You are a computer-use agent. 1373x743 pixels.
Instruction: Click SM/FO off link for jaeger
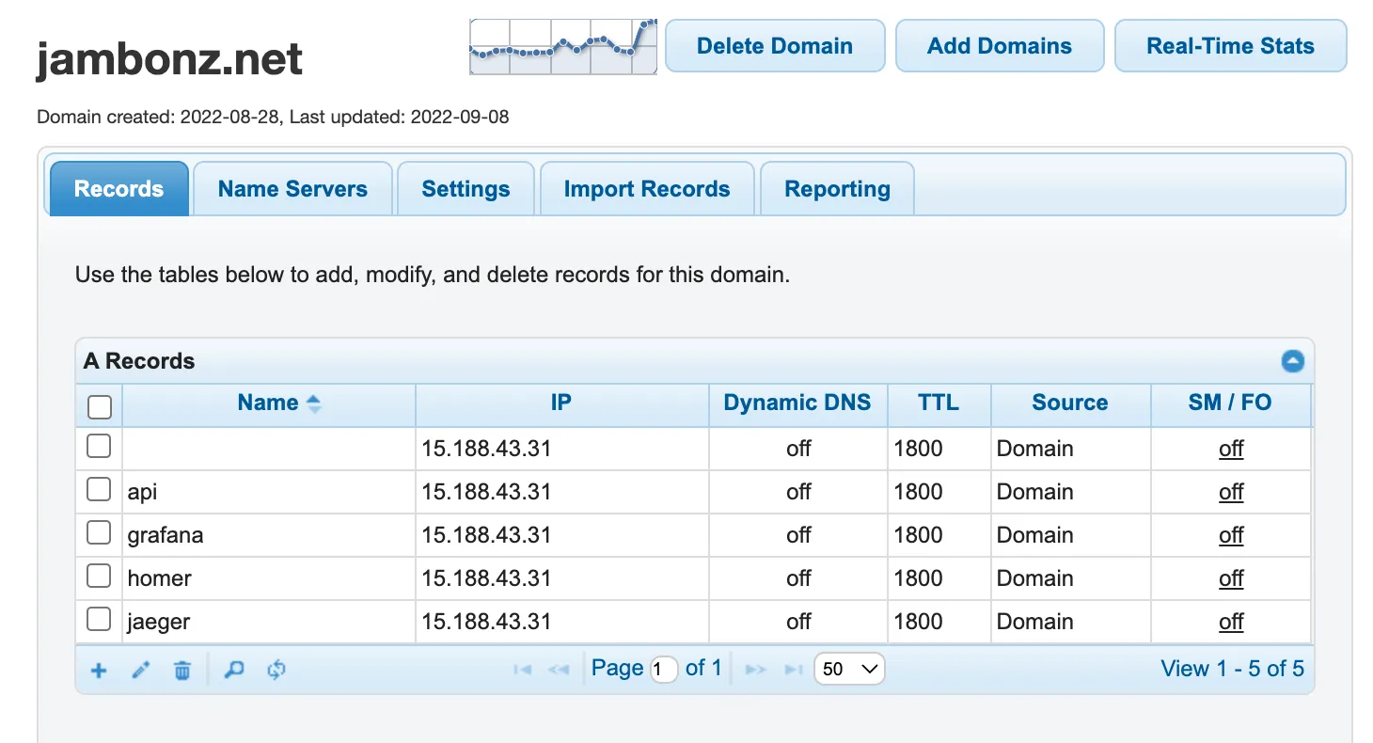click(x=1231, y=622)
